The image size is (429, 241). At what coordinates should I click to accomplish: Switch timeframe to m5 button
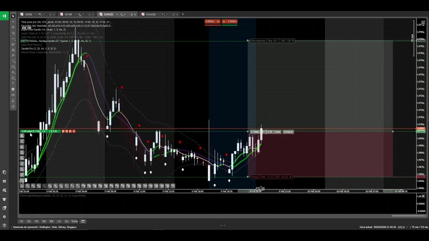click(x=27, y=186)
